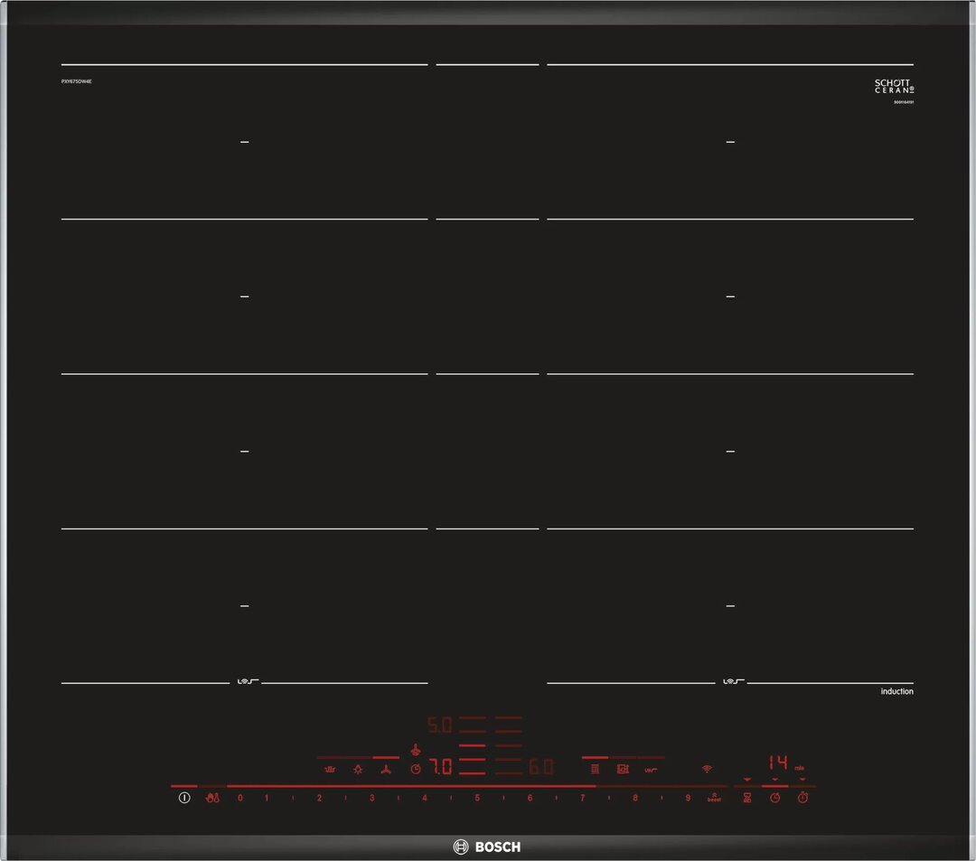Tap the right zone wireless cooking sensor symbol
976x861 pixels.
[733, 682]
